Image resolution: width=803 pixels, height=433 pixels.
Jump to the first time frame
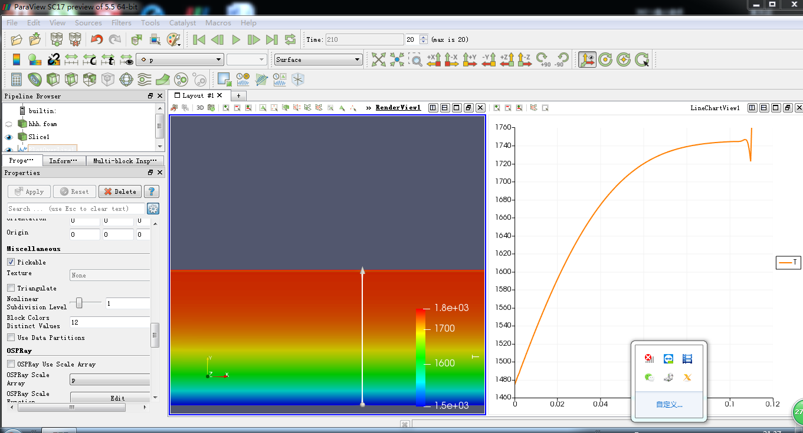click(199, 39)
